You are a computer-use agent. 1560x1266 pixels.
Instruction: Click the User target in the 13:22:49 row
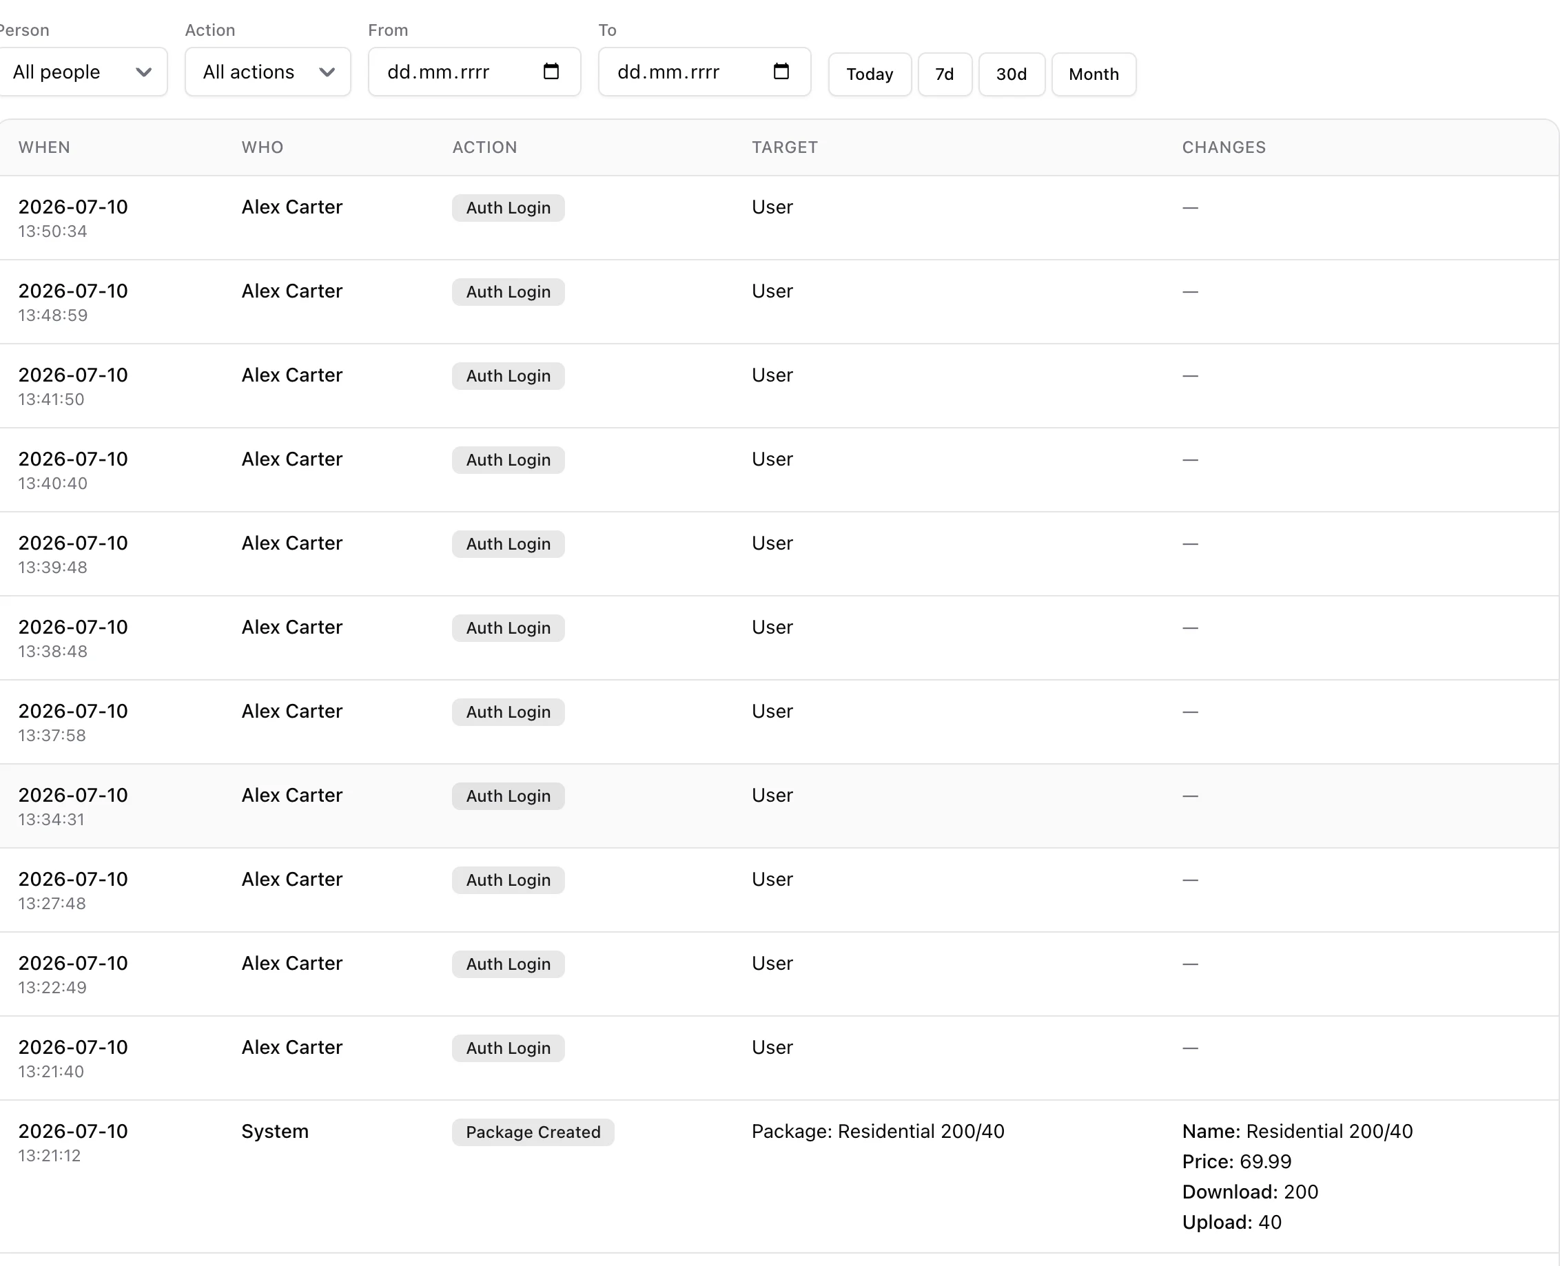tap(772, 964)
